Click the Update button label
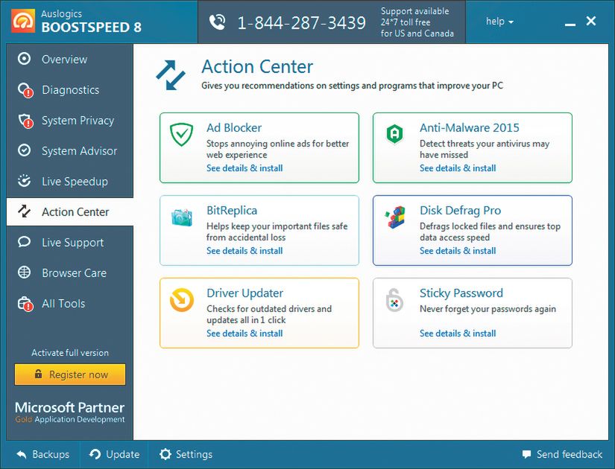Image resolution: width=615 pixels, height=469 pixels. [123, 454]
